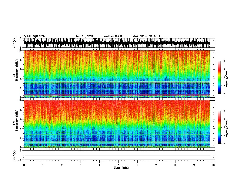The width and height of the screenshot is (240, 185).
Task: Click the flat ch.3 voltage trace line
Action: pos(117,155)
